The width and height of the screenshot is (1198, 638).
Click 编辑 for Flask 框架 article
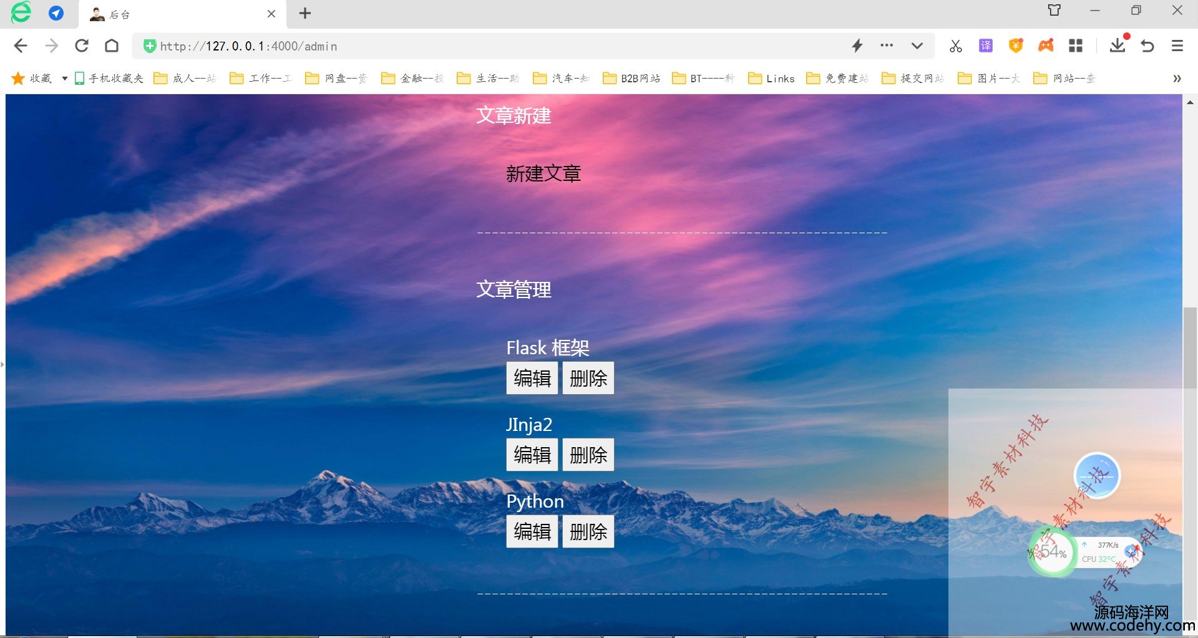pyautogui.click(x=532, y=378)
